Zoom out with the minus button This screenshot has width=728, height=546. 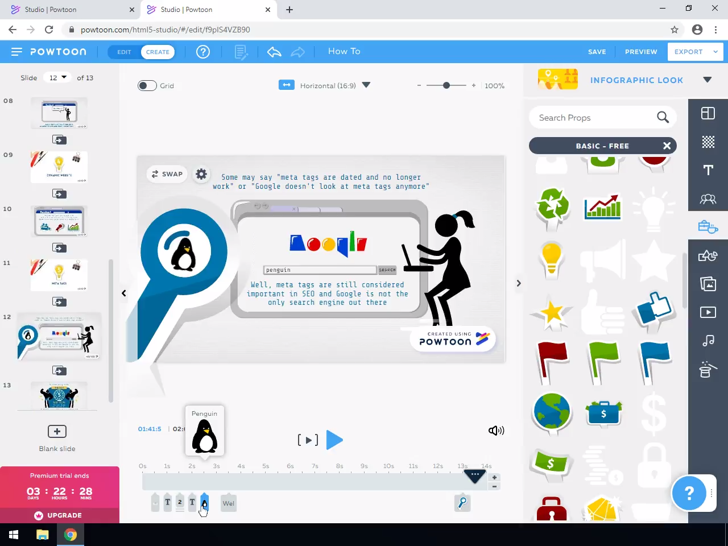click(x=419, y=85)
